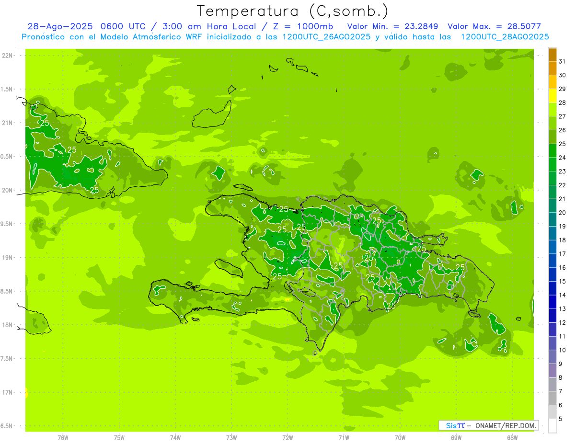Image resolution: width=575 pixels, height=444 pixels.
Task: Click the legend value 22
Action: 562,185
